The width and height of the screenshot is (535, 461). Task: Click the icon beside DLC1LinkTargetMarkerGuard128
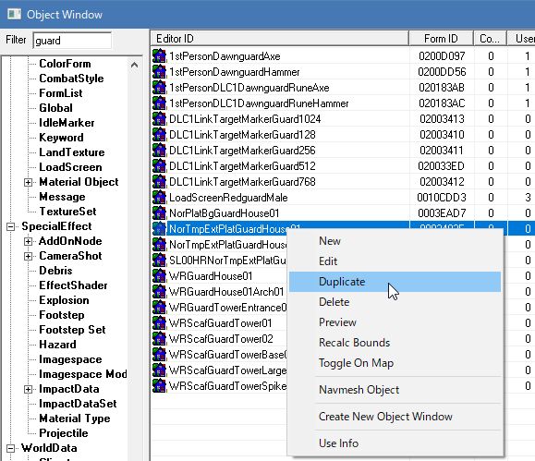[159, 135]
